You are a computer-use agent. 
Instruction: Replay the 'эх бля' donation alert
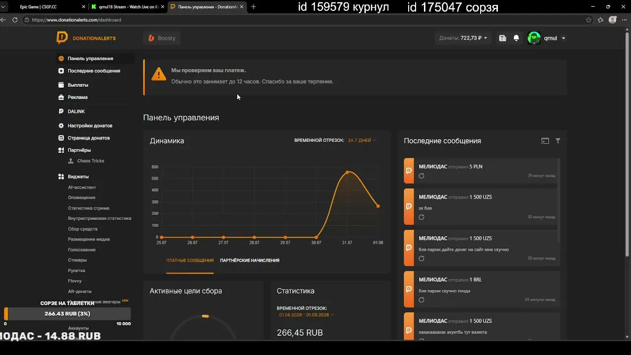pos(421,217)
